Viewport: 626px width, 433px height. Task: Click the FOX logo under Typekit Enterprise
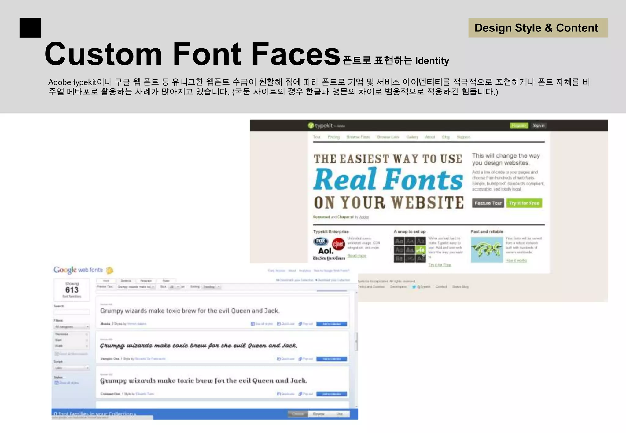coord(321,242)
